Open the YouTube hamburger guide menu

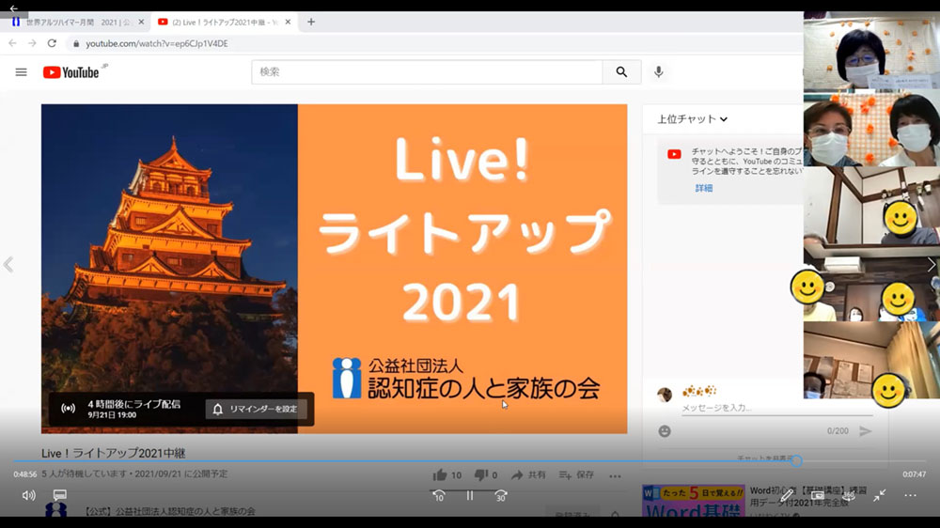coord(21,72)
